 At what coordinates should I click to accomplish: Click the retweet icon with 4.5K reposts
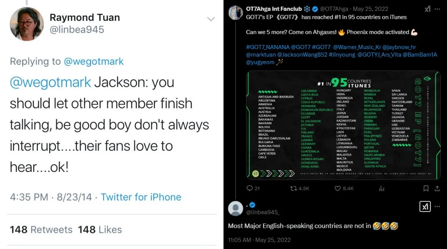[x=294, y=188]
